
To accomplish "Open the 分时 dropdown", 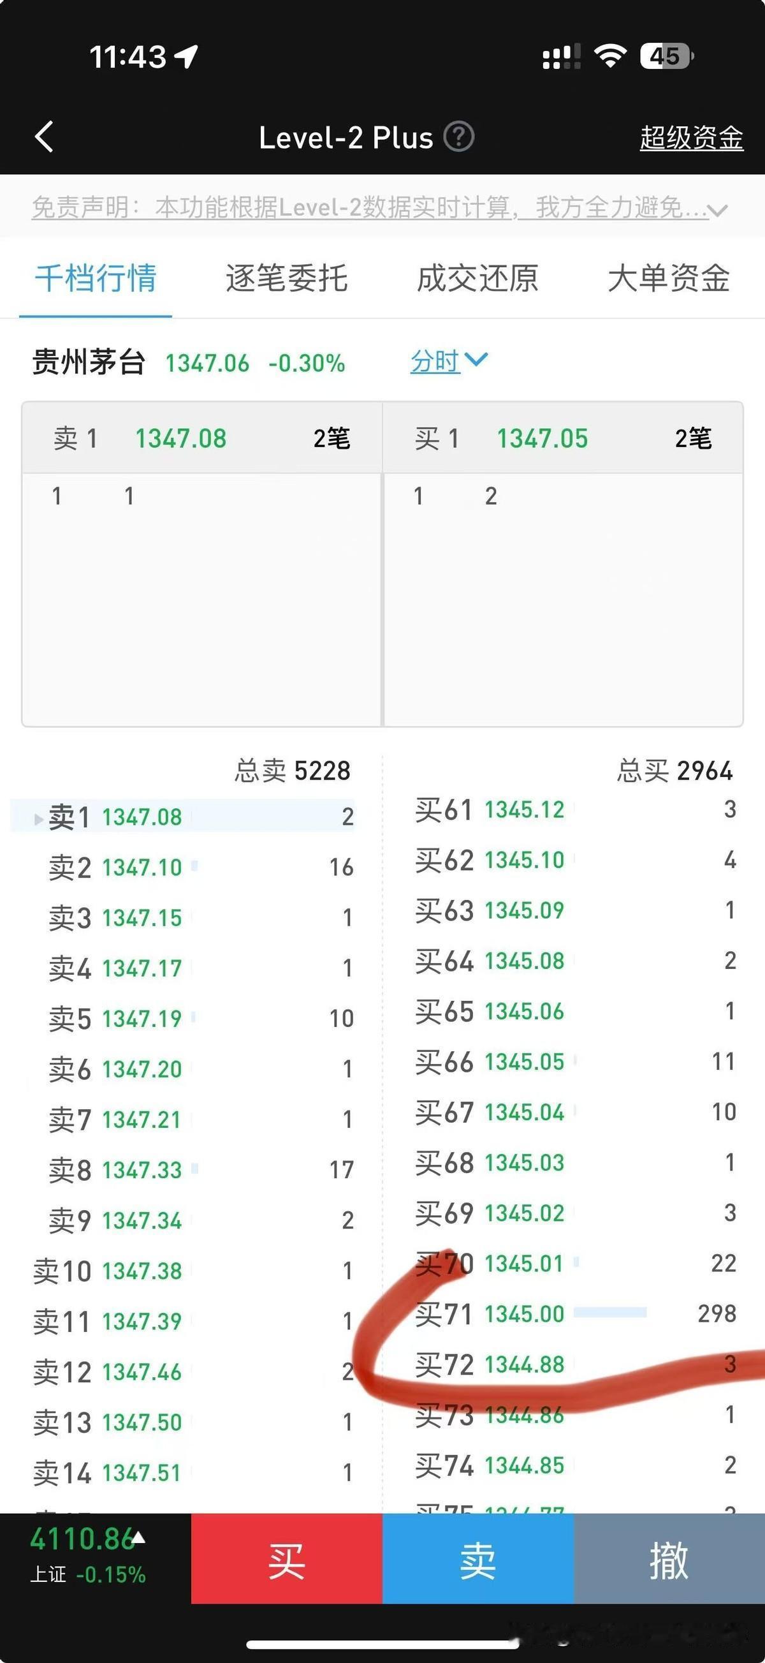I will coord(449,361).
